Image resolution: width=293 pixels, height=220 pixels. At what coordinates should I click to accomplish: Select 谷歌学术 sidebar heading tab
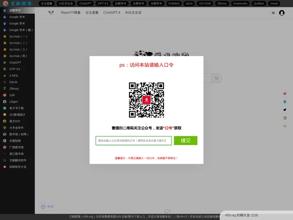click(17, 10)
